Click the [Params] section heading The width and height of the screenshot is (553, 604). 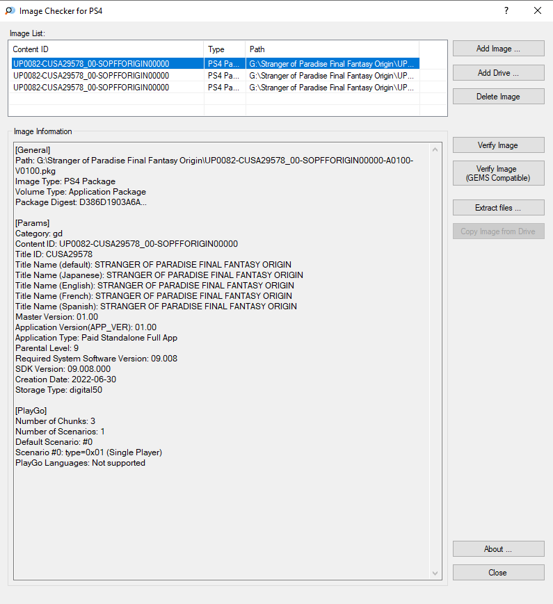33,222
